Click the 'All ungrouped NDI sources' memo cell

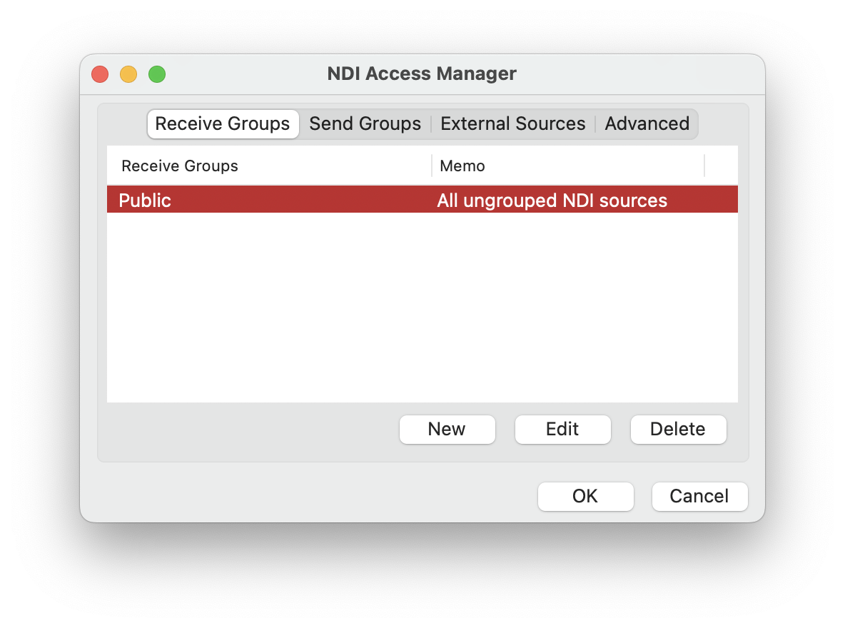pos(552,201)
